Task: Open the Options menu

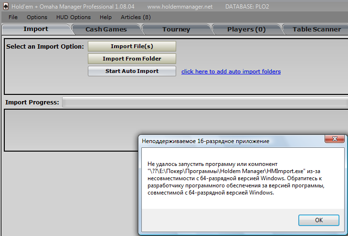Action: tap(37, 17)
